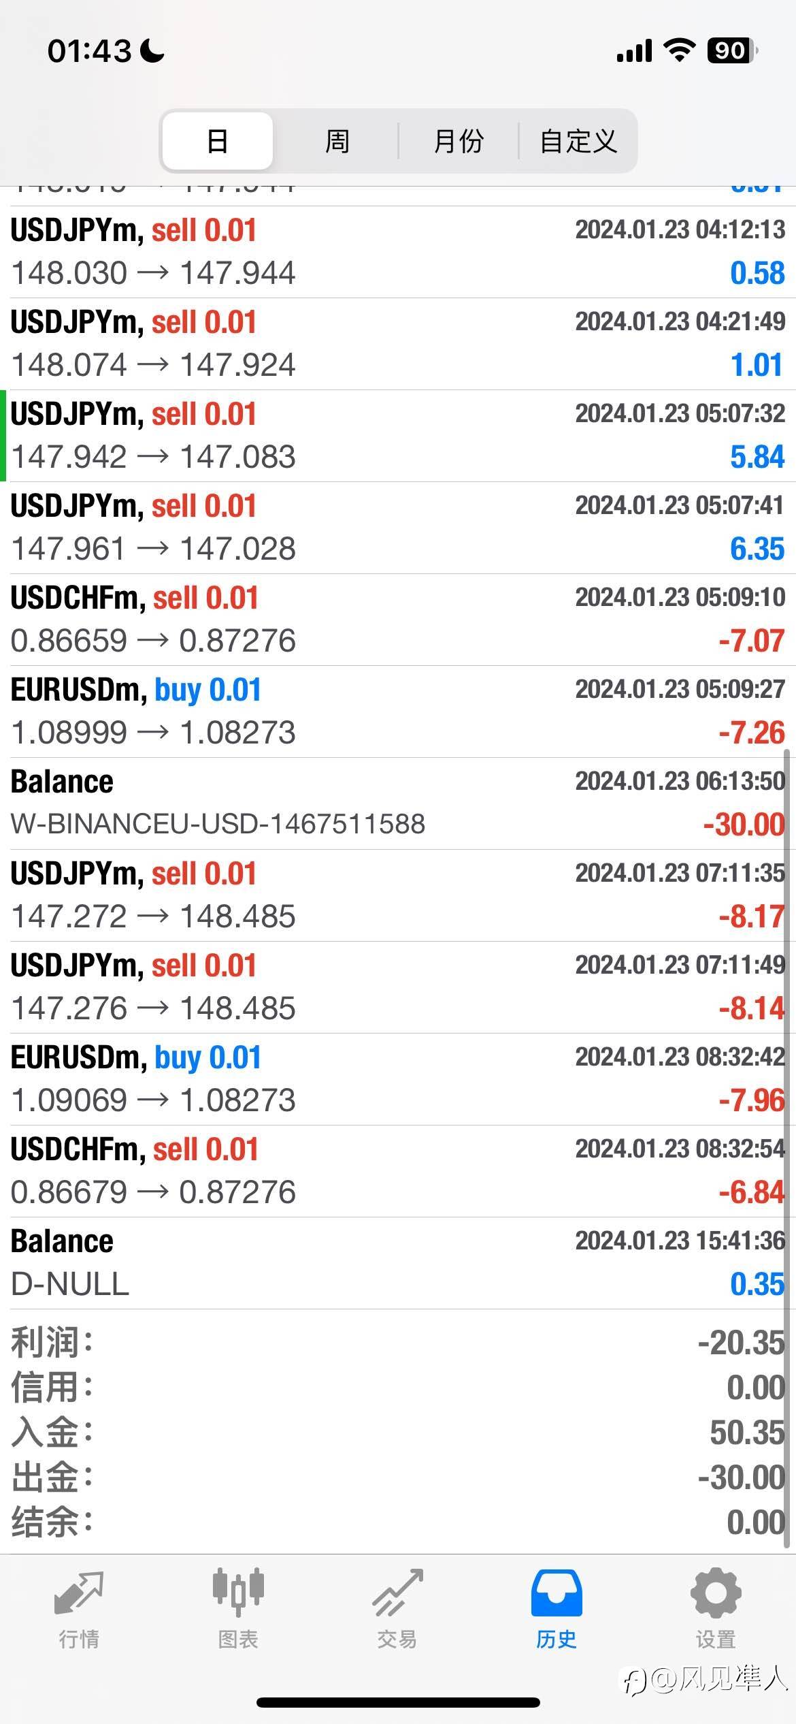
Task: Switch to the 月份 month period
Action: pyautogui.click(x=458, y=142)
